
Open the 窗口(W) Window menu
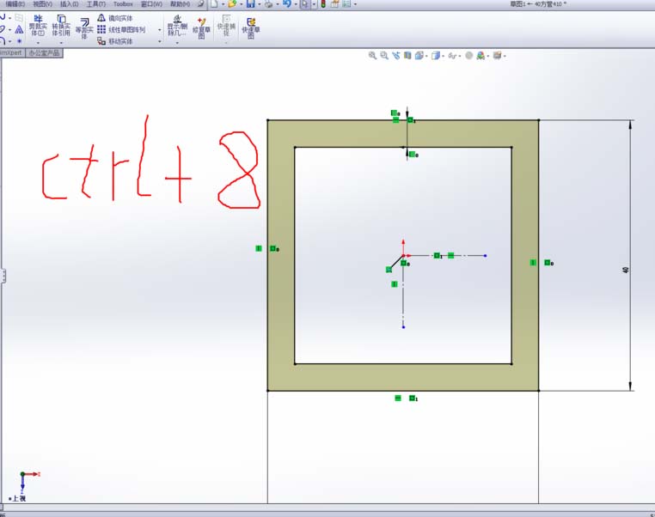coord(151,3)
